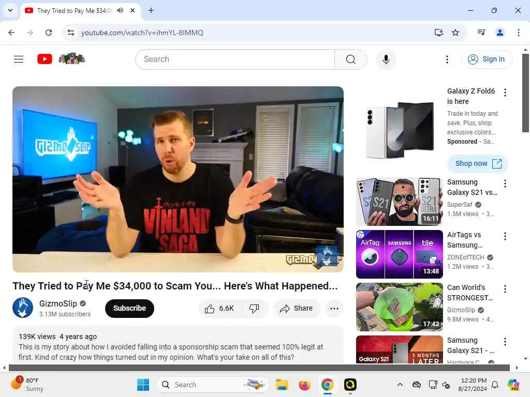Click the search magnifier button
Image resolution: width=530 pixels, height=397 pixels.
[350, 59]
